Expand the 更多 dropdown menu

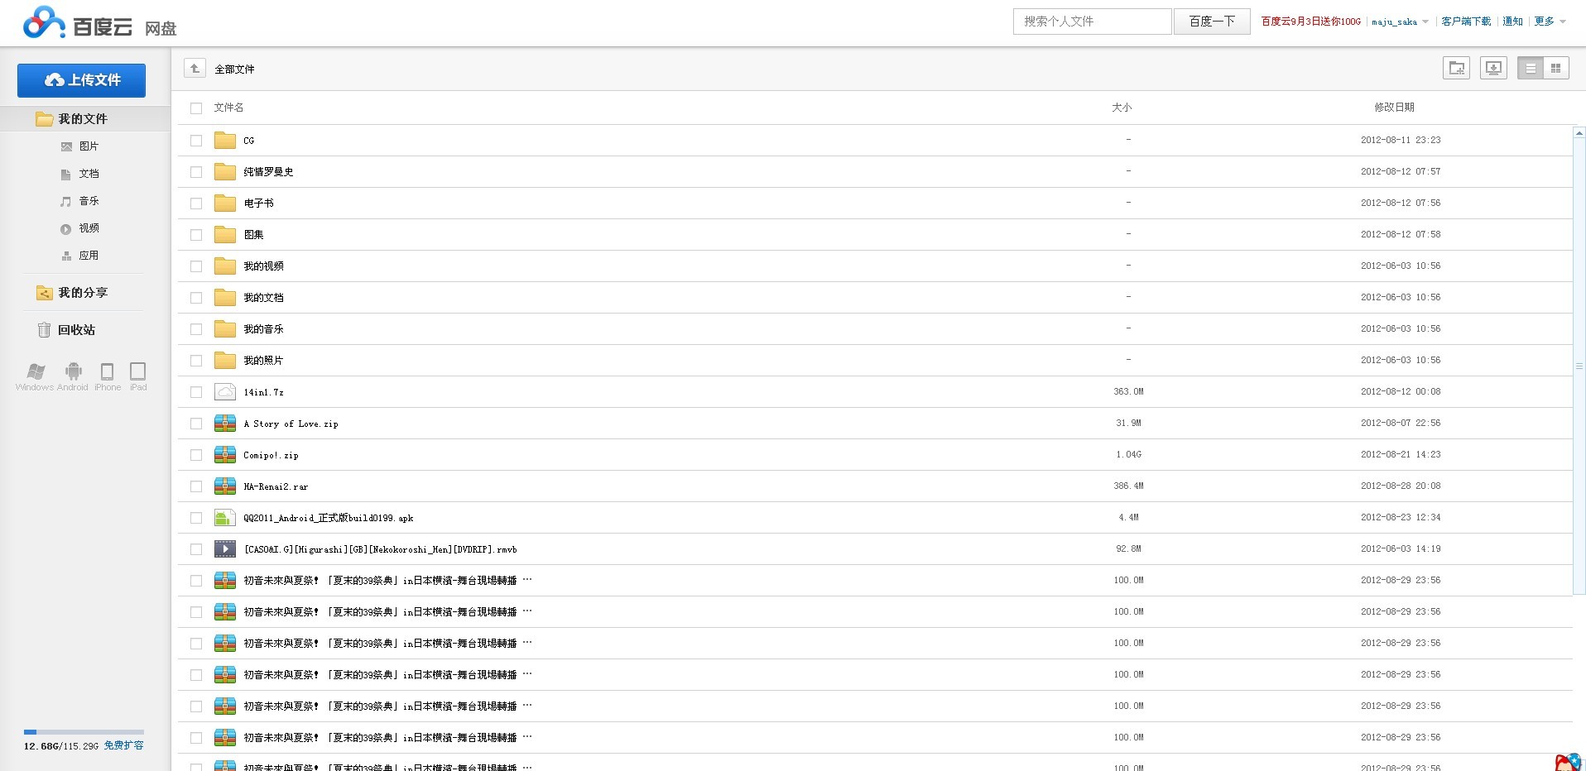[1550, 22]
